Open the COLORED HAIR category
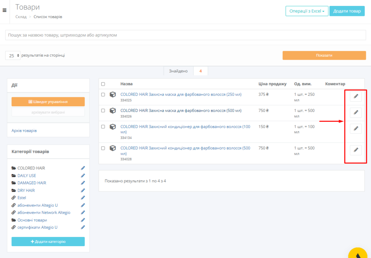 (x=31, y=168)
